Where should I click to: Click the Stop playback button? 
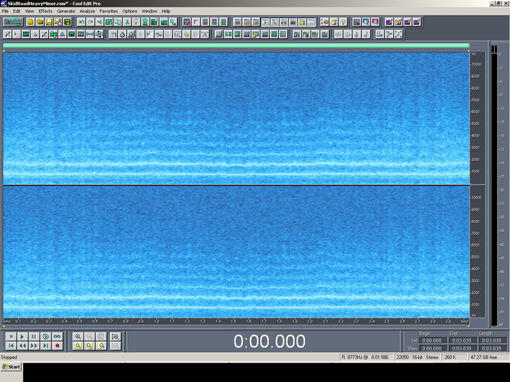(x=11, y=337)
